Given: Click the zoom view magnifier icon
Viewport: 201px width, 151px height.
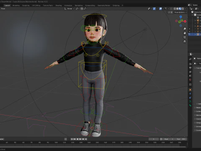Looking at the screenshot, I should click(185, 29).
